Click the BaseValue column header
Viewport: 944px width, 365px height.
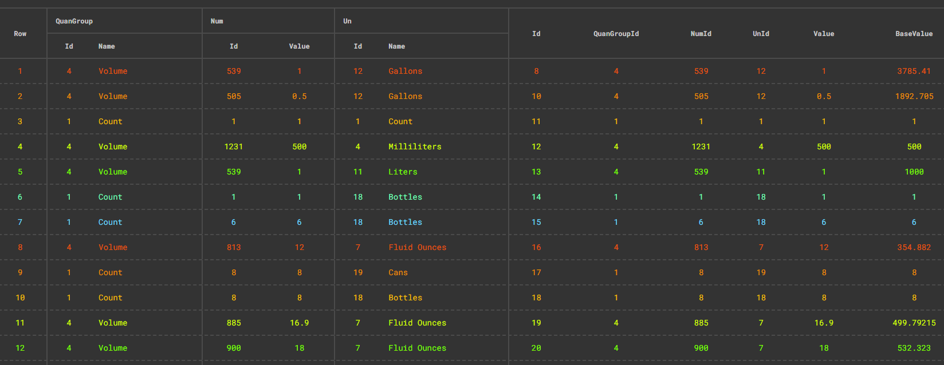pos(914,34)
